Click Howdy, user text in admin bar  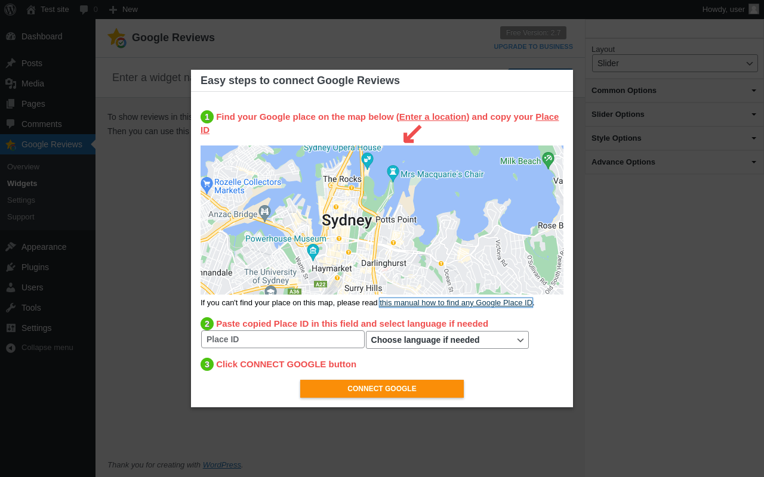coord(723,10)
